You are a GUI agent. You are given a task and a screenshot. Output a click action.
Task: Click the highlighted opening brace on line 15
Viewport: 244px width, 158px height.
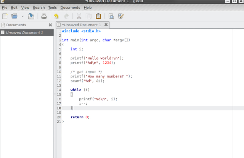click(x=72, y=94)
